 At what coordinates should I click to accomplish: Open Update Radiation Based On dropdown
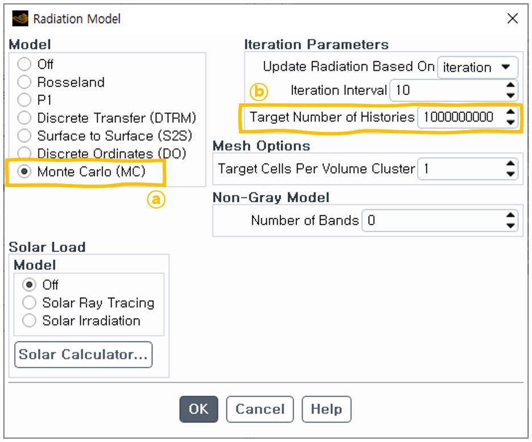[x=477, y=67]
